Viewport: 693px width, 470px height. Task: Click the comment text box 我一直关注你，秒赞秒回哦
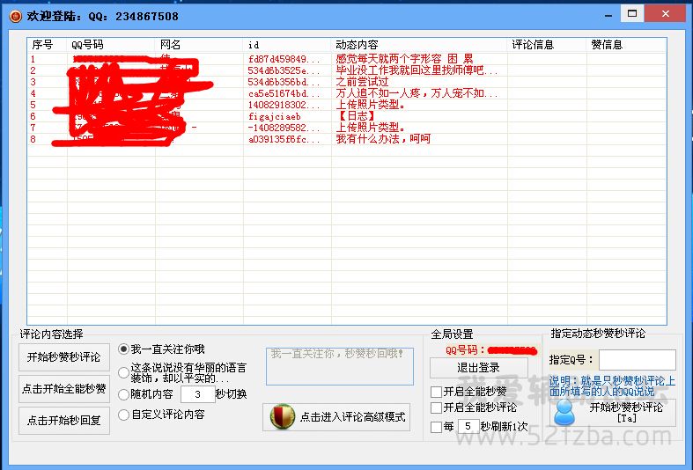pyautogui.click(x=339, y=366)
